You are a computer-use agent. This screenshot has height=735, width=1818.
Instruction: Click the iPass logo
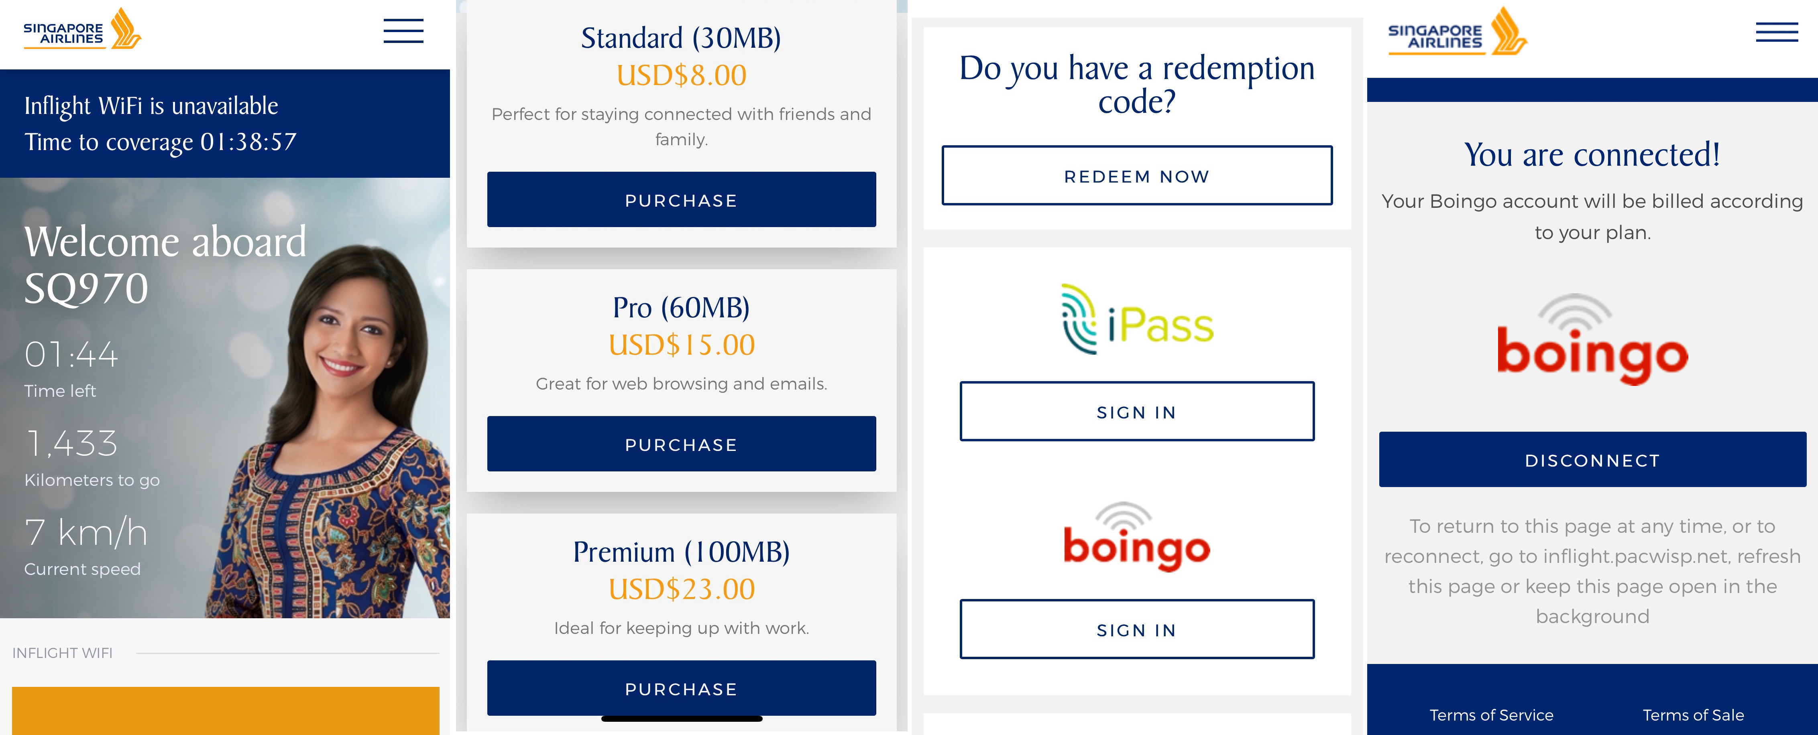(x=1137, y=319)
